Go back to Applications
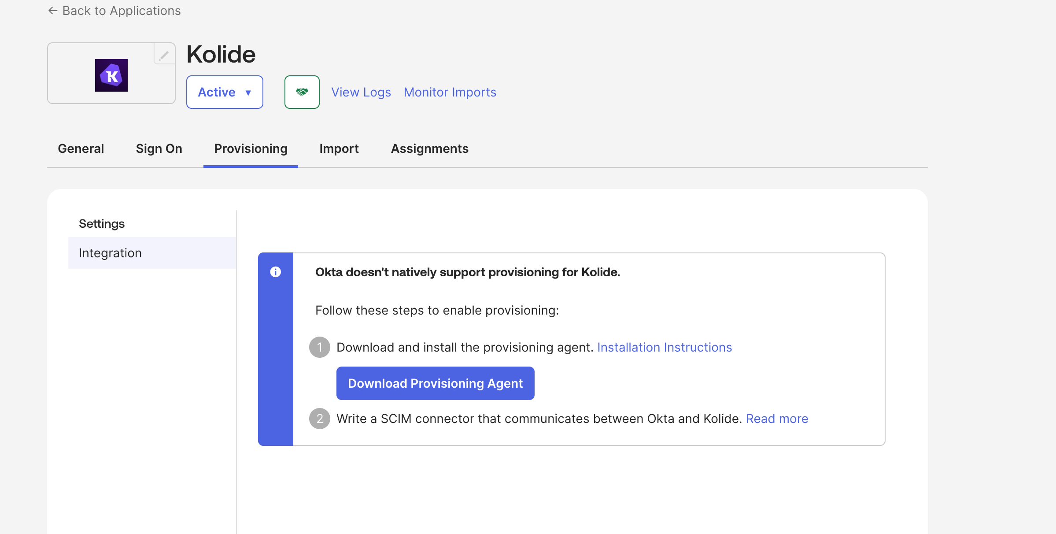The width and height of the screenshot is (1056, 534). coord(114,11)
